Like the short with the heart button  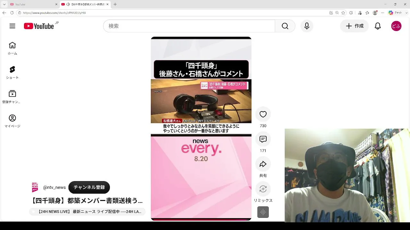(x=263, y=114)
